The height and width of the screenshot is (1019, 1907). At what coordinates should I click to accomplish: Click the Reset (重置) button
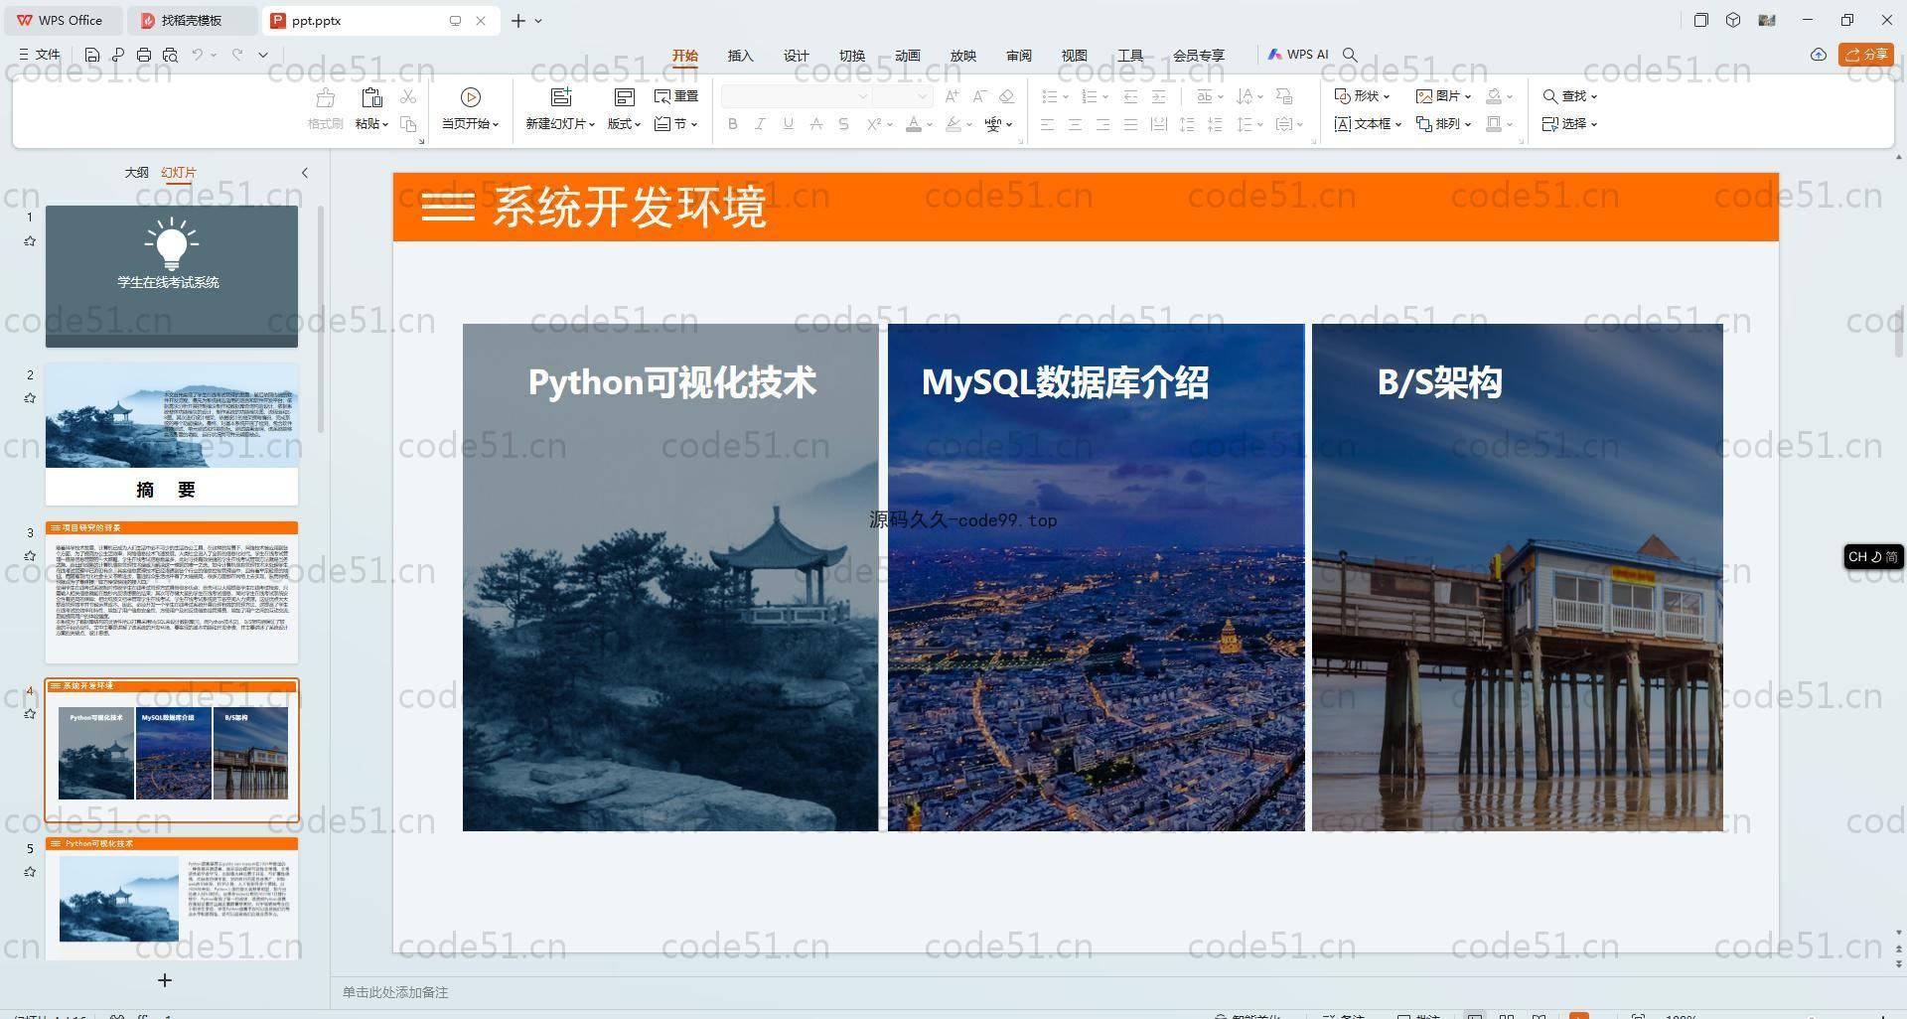676,96
